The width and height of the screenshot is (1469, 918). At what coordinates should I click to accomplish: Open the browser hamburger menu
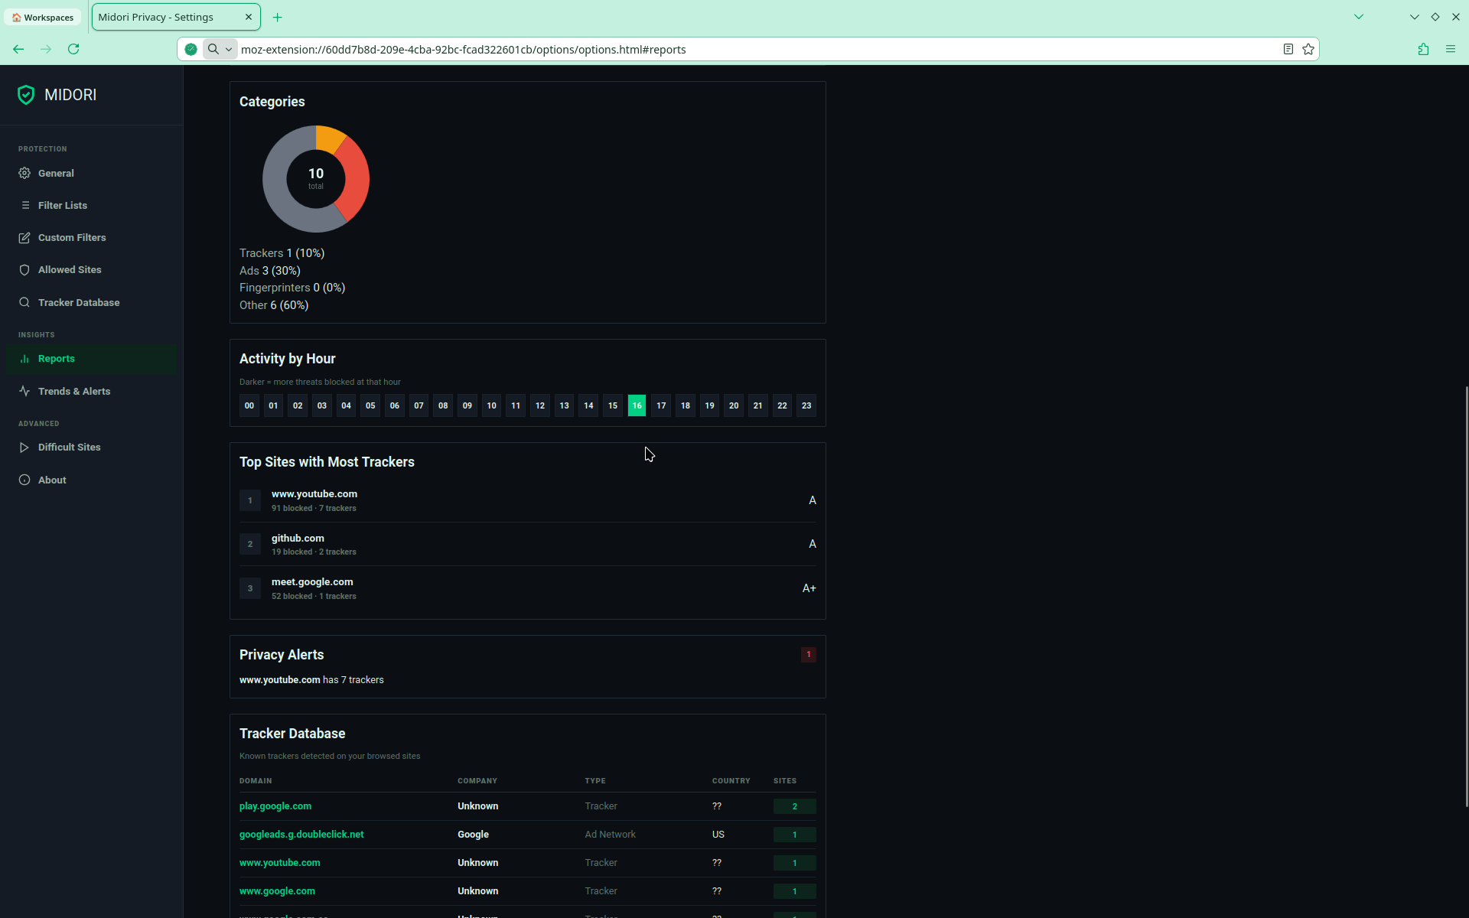coord(1451,49)
